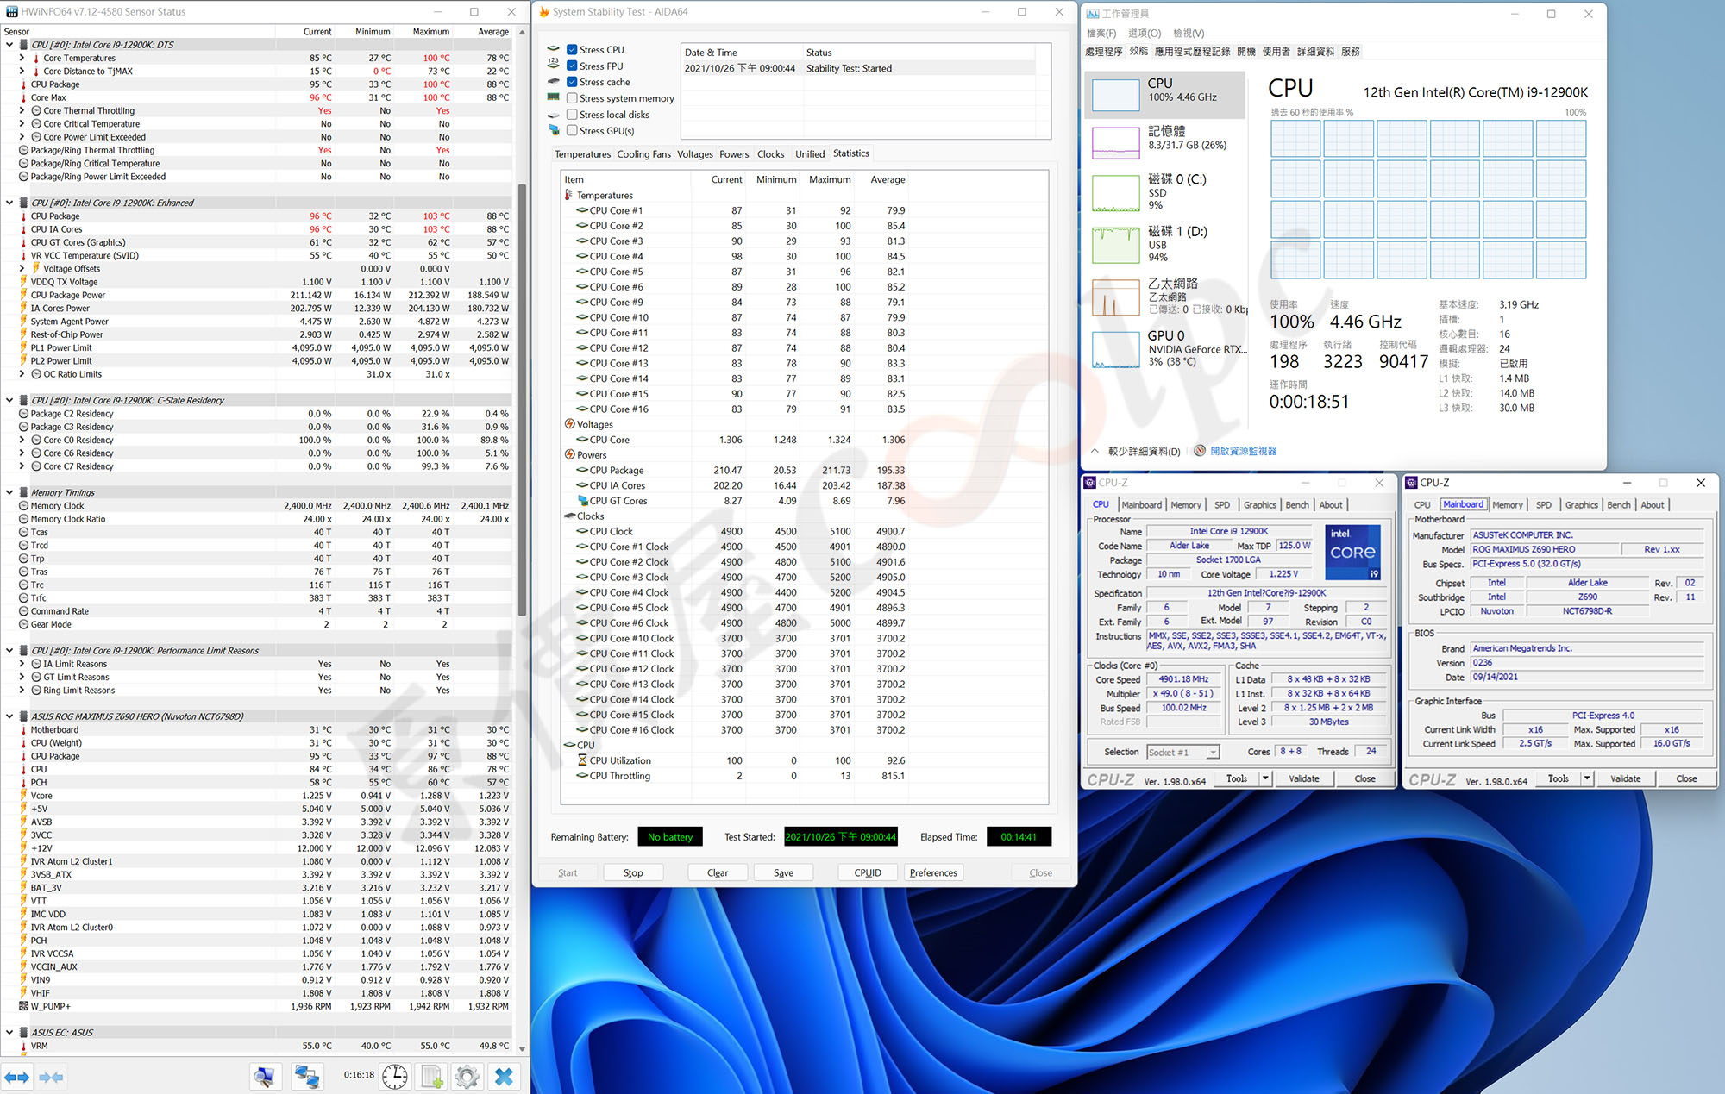Open Preferences in AIDA64
This screenshot has height=1094, width=1725.
click(x=933, y=872)
